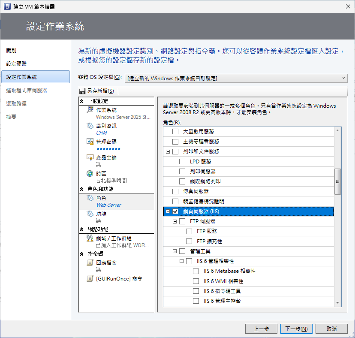The width and height of the screenshot is (355, 338).
Task: Collapse the 列印和文件服務 tree node
Action: coord(168,151)
